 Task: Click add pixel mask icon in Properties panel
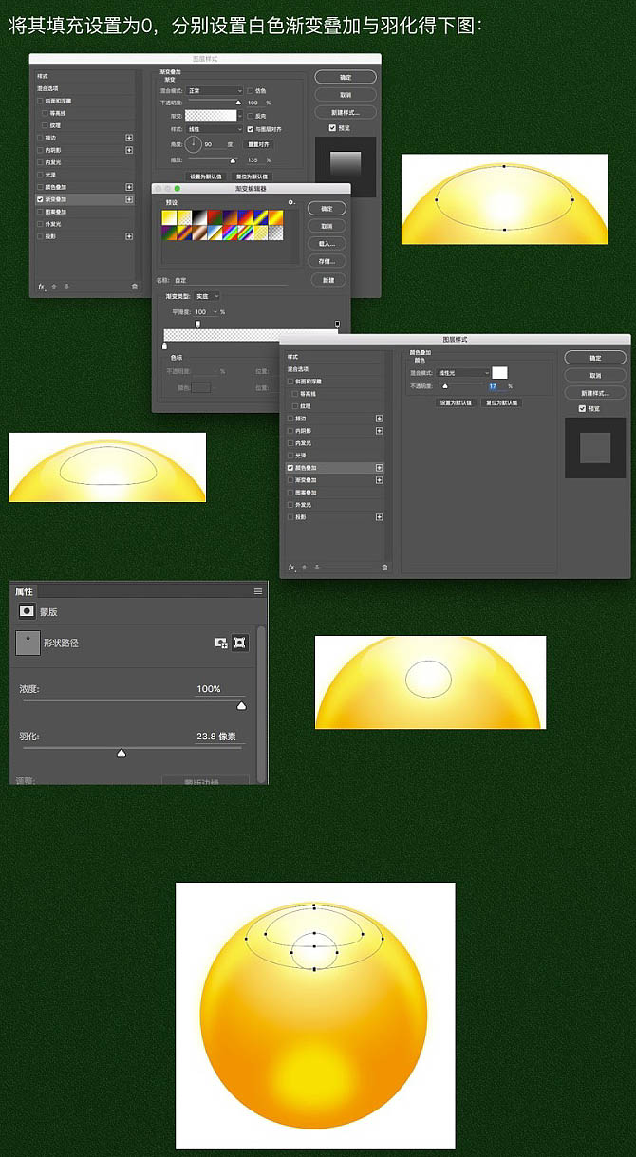221,643
